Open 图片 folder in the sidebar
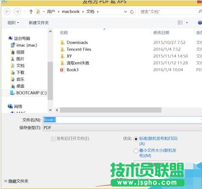This screenshot has width=202, height=189. [20, 59]
